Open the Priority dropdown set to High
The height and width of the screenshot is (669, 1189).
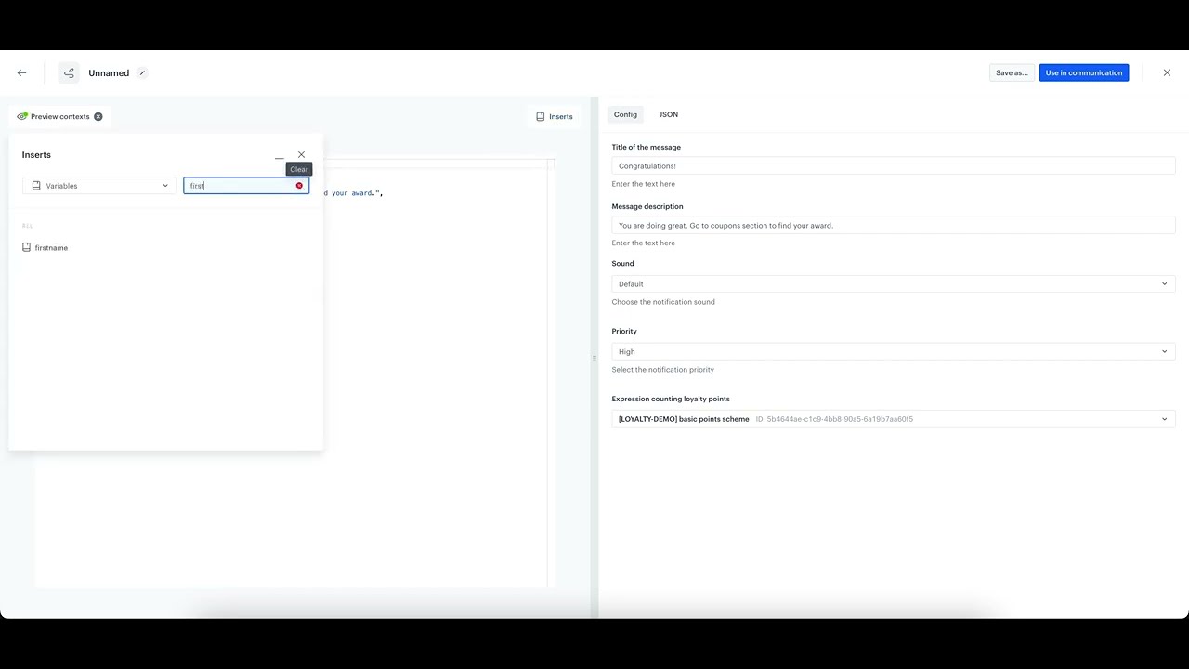click(893, 351)
